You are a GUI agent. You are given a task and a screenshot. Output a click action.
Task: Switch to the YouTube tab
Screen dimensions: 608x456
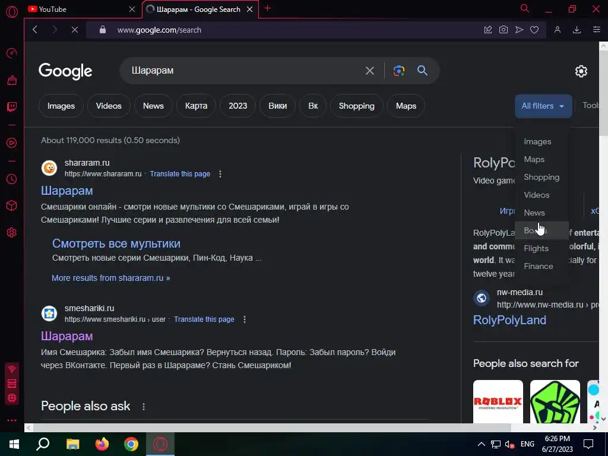tap(78, 9)
